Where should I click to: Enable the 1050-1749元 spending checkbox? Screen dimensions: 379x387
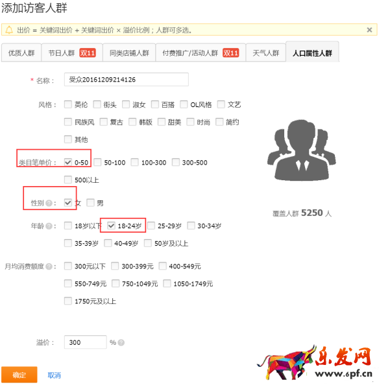pyautogui.click(x=167, y=283)
